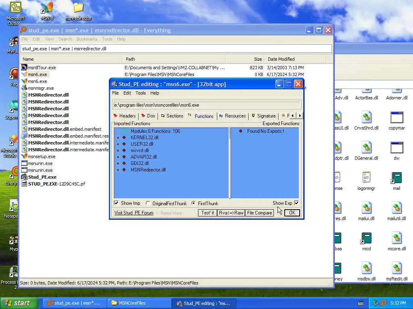The height and width of the screenshot is (309, 413).
Task: Sort results by Date Modified column
Action: pyautogui.click(x=296, y=59)
